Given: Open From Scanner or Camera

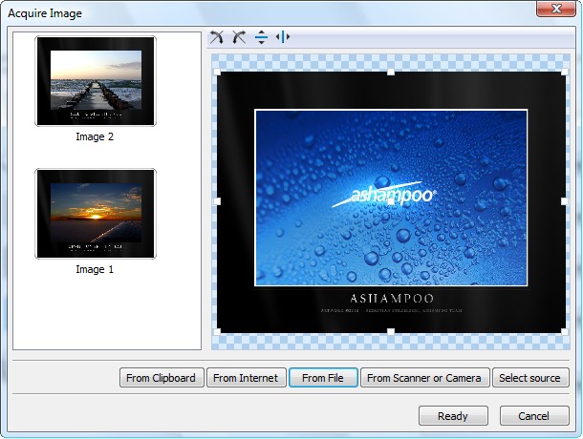Looking at the screenshot, I should [424, 378].
